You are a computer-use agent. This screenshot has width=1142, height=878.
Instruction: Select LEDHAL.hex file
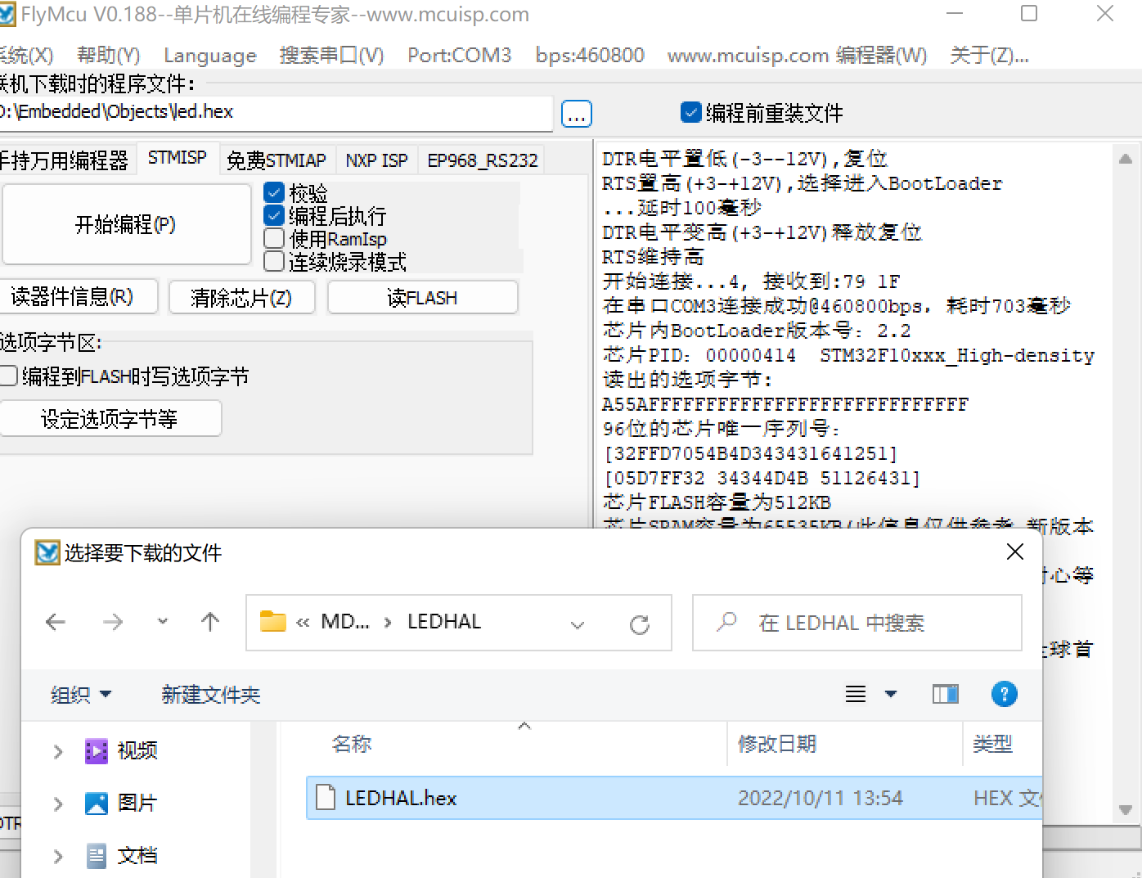click(x=674, y=798)
